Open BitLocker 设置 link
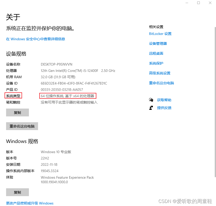Image resolution: width=216 pixels, height=206 pixels. pyautogui.click(x=160, y=34)
